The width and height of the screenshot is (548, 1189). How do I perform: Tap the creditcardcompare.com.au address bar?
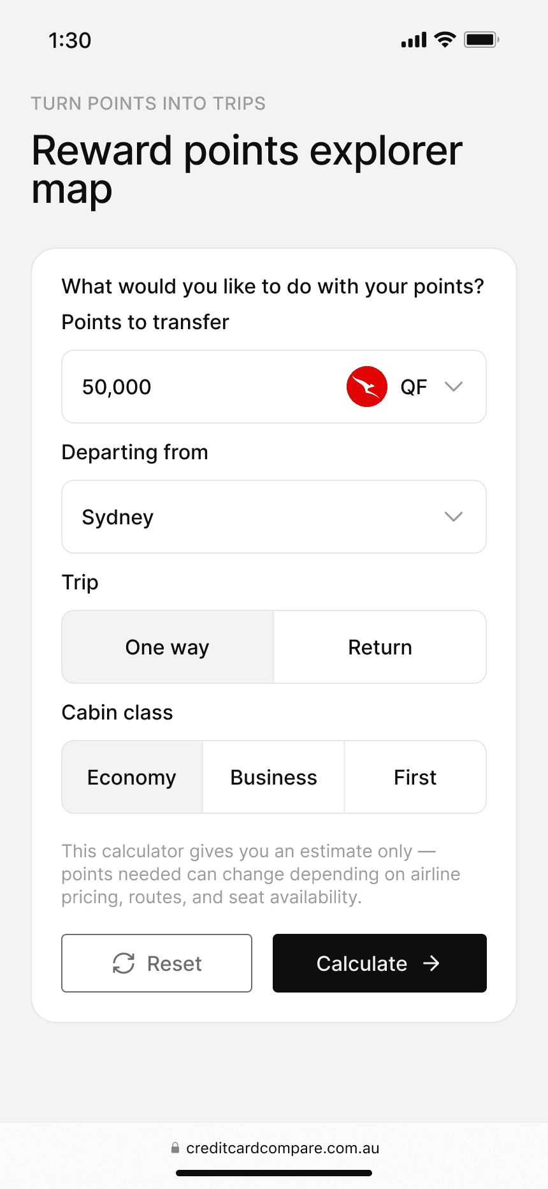coord(282,1148)
